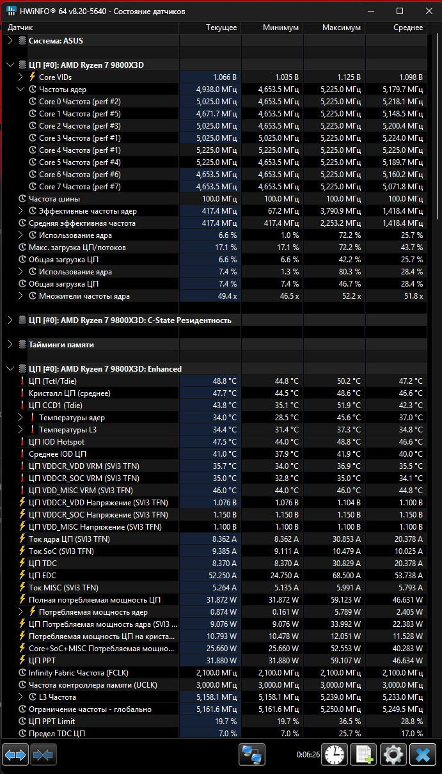Screen dimensions: 442x774
Task: Select the Ток MISC (SVI3 TFN) row
Action: 216,588
